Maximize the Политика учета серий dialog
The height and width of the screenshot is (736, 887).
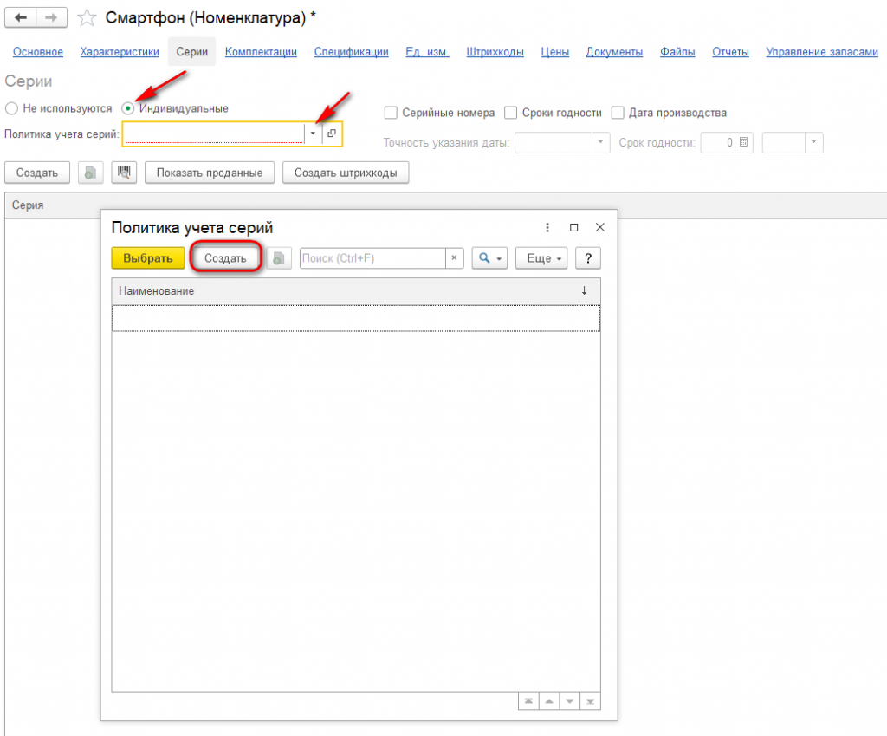click(x=573, y=227)
